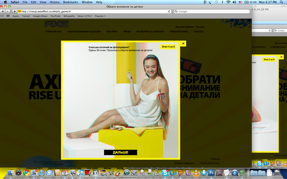Open the ПРИЗЫ site navigation item
287x179 pixels.
[x=127, y=32]
